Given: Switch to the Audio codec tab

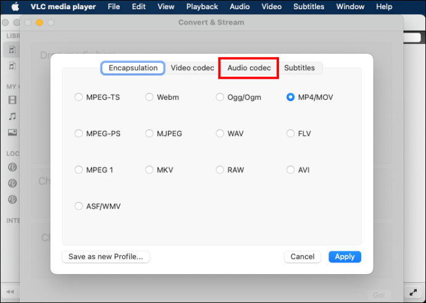Looking at the screenshot, I should pyautogui.click(x=249, y=68).
